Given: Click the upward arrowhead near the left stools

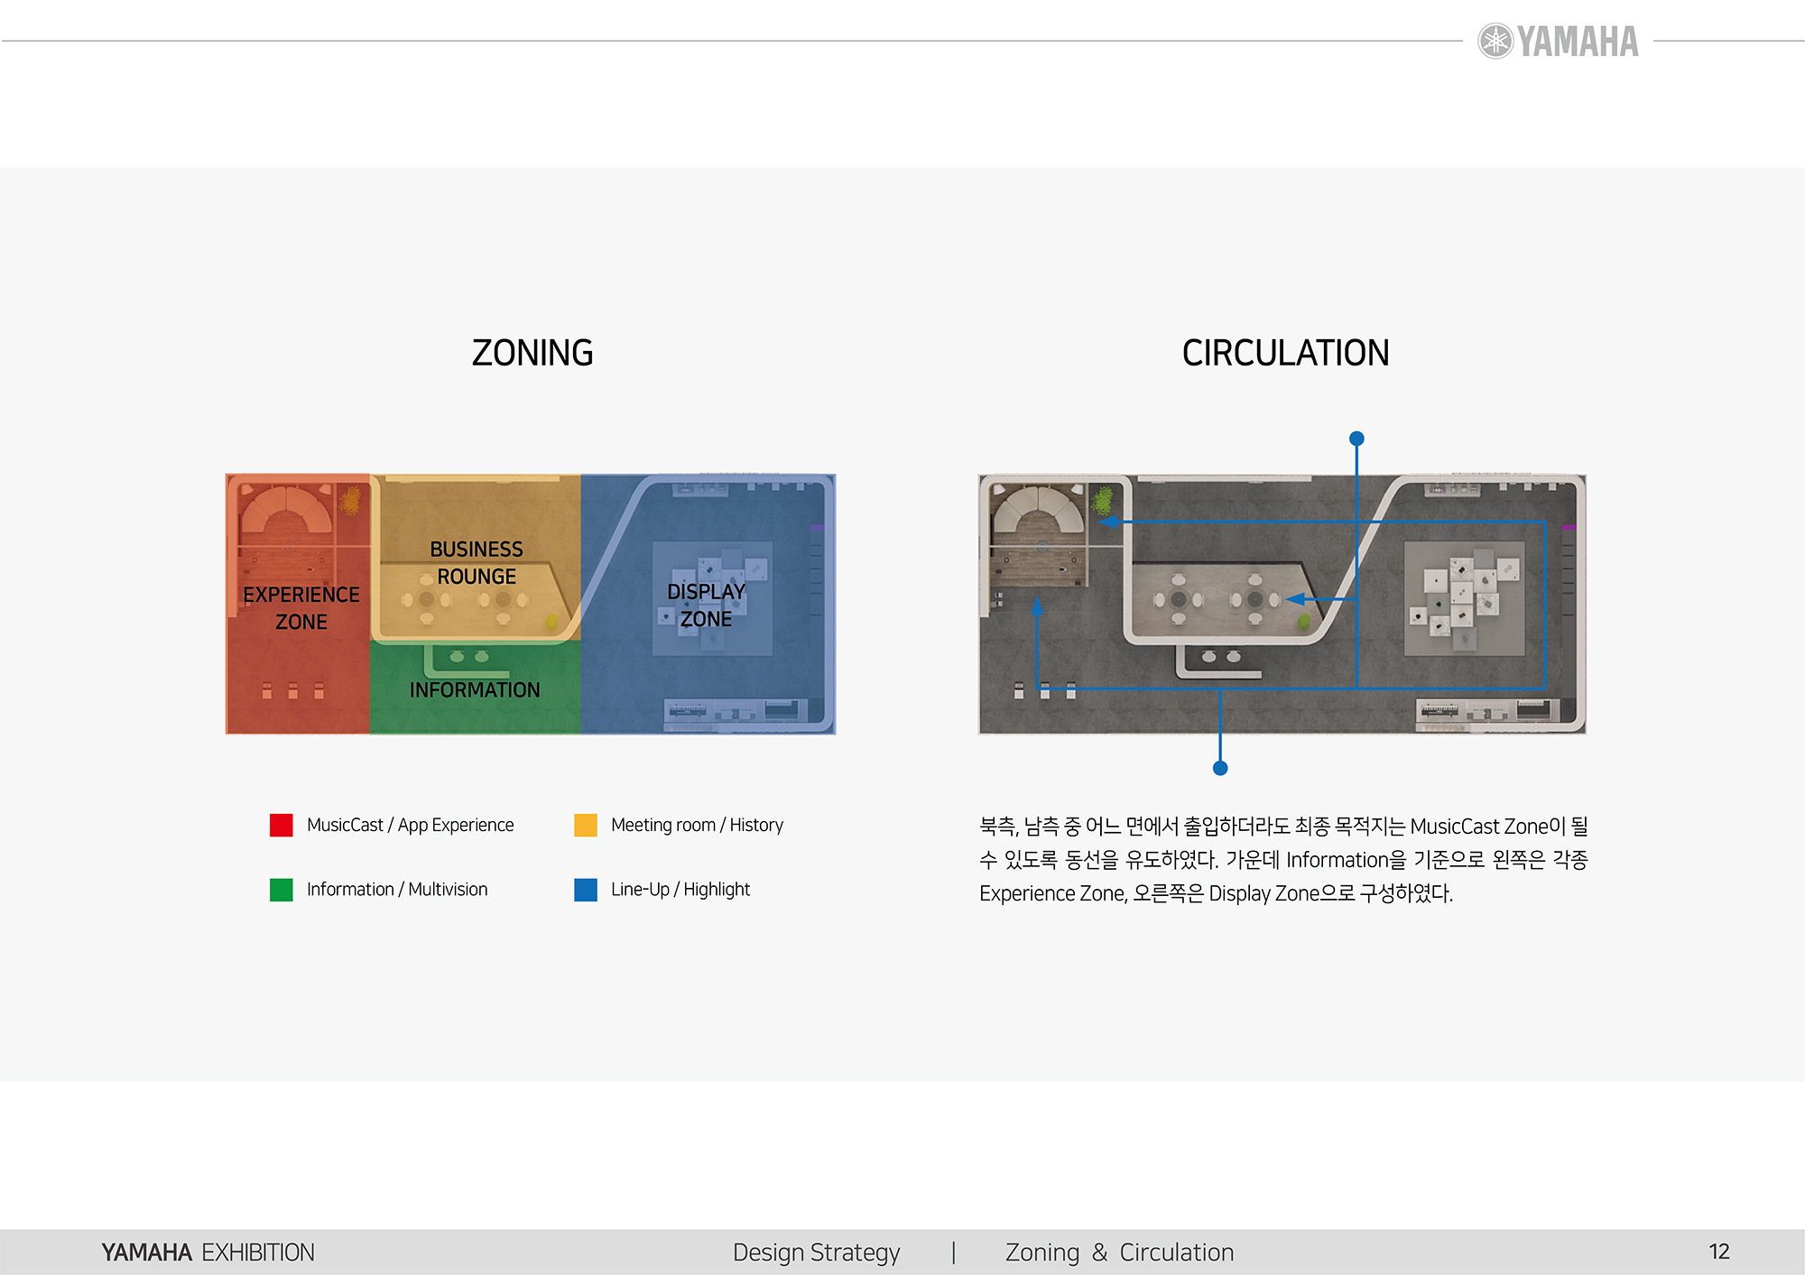Looking at the screenshot, I should point(1037,606).
